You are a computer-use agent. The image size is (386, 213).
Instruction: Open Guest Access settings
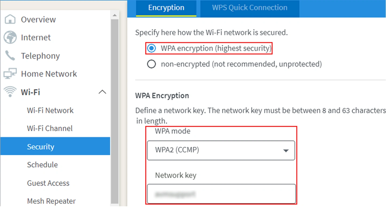(x=48, y=183)
